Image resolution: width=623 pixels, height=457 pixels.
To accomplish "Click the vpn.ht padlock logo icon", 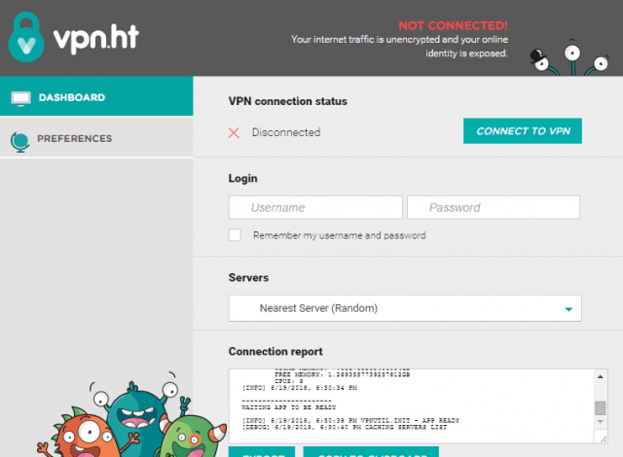I will 26,37.
